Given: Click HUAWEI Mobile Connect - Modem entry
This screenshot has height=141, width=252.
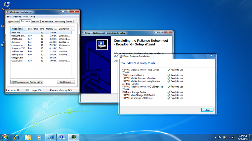Looking at the screenshot, I should point(139,78).
